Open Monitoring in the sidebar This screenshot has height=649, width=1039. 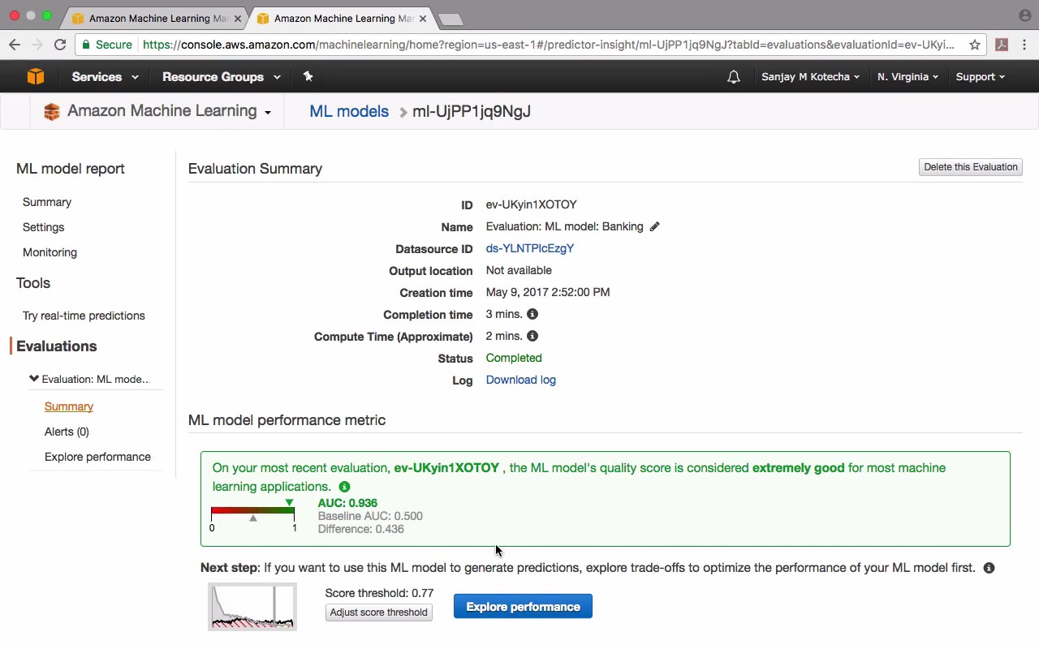[50, 252]
